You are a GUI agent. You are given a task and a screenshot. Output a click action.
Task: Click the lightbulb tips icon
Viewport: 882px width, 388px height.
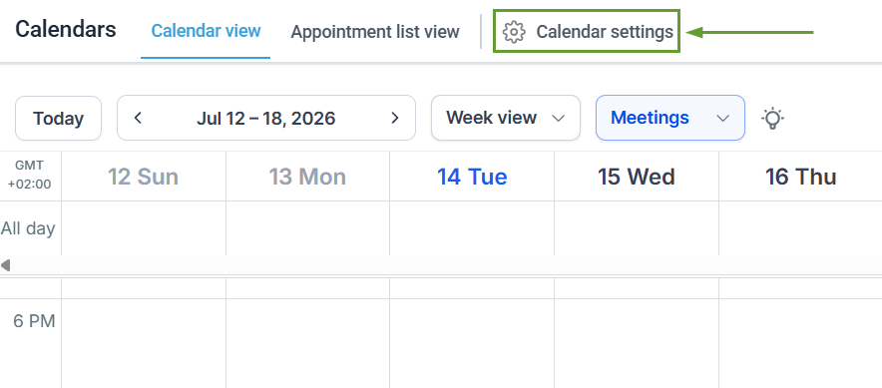tap(773, 118)
